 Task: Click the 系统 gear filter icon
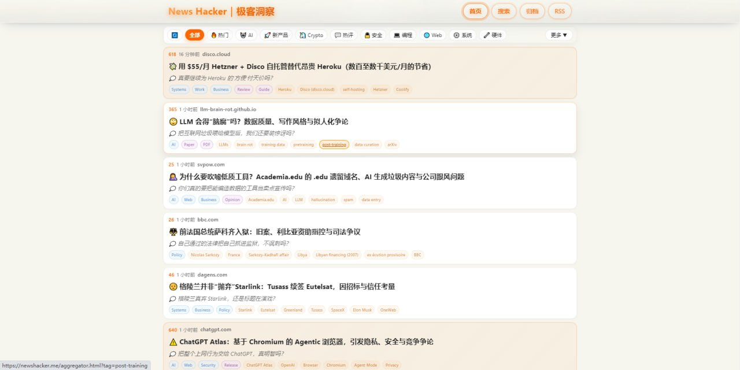(x=456, y=35)
